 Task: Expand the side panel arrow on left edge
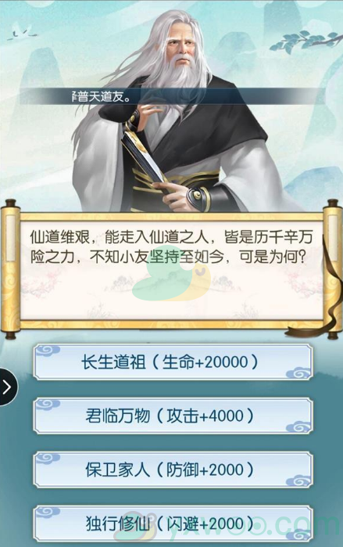point(7,387)
